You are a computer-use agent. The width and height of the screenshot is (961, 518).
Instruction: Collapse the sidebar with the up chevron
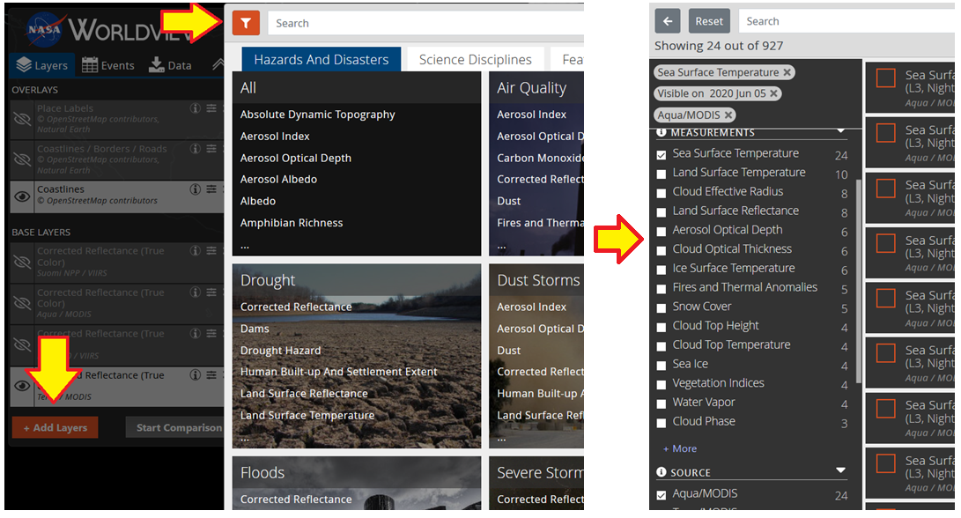(x=218, y=64)
